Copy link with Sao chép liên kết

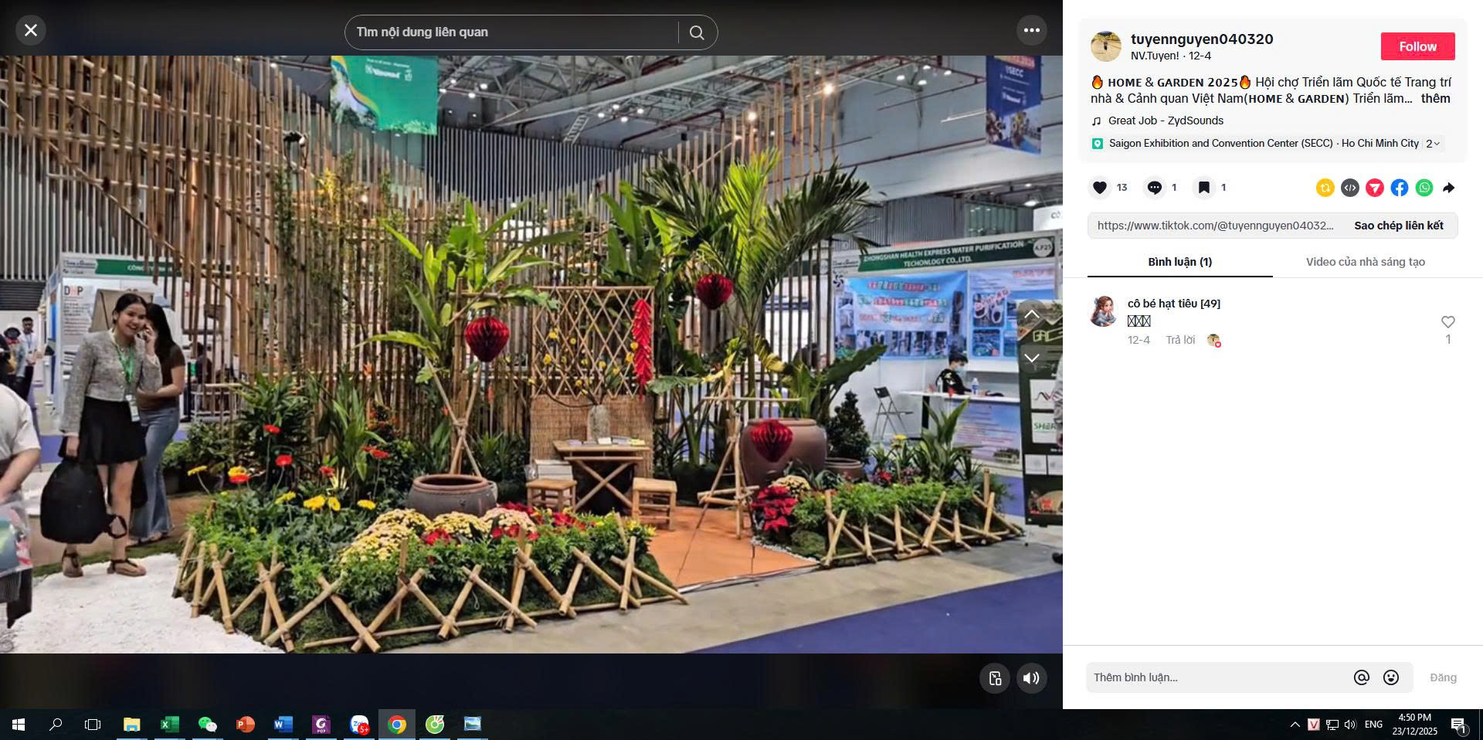coord(1398,226)
